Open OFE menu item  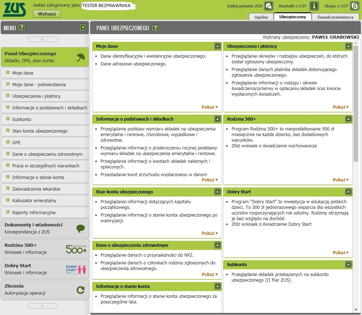click(x=45, y=142)
